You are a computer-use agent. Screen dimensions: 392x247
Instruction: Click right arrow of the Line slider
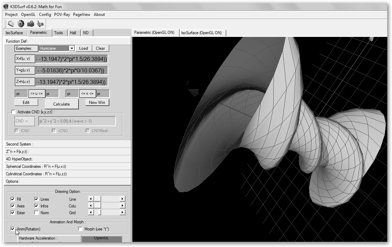click(122, 199)
